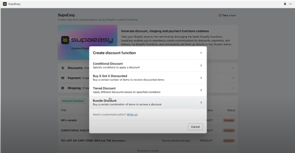Click the SupaEasy page heading
The width and height of the screenshot is (295, 153).
[x=66, y=15]
